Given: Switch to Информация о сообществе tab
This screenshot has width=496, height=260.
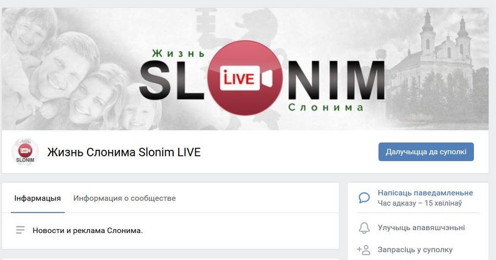Looking at the screenshot, I should tap(125, 198).
